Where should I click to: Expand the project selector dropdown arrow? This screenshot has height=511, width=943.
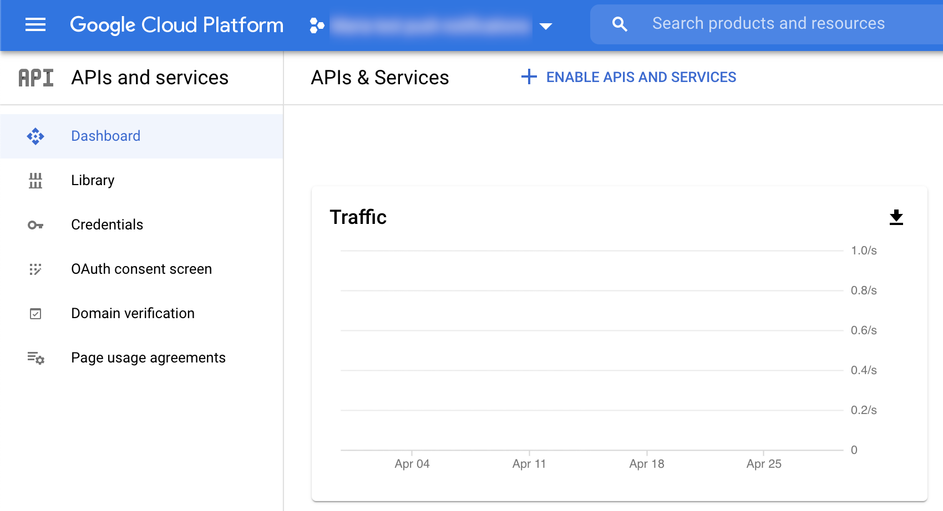(x=546, y=26)
